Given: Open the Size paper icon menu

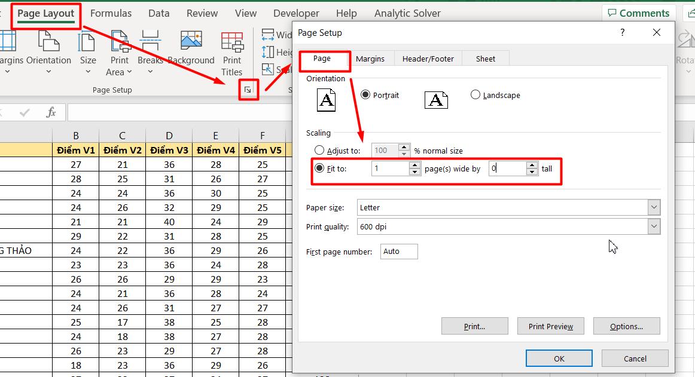Looking at the screenshot, I should pos(88,43).
